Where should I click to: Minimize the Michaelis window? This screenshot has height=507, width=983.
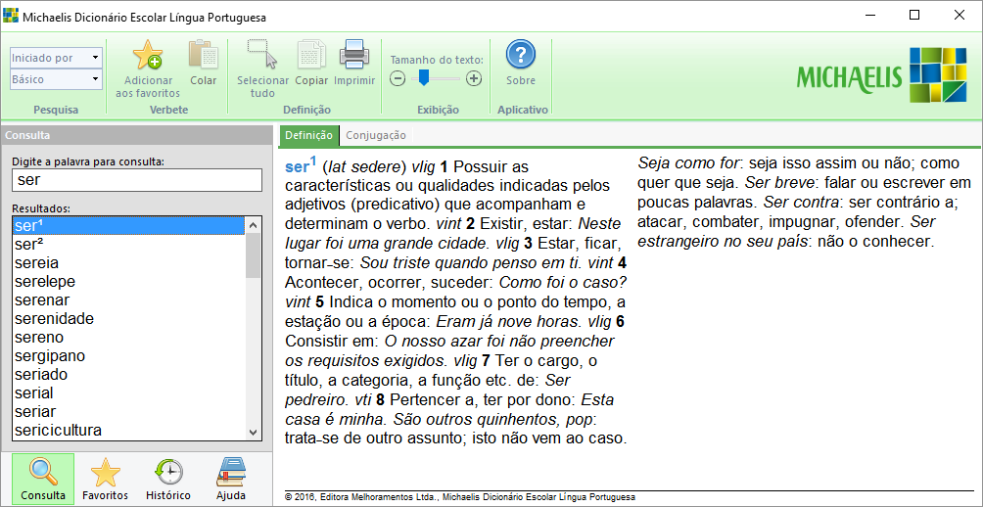click(x=870, y=16)
